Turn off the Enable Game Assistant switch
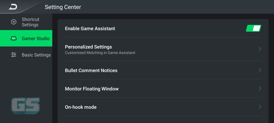 253,28
